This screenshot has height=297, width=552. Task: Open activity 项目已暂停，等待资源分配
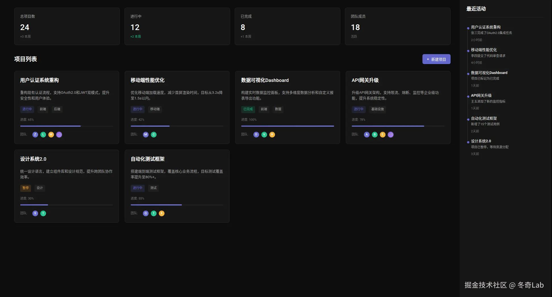(x=490, y=147)
